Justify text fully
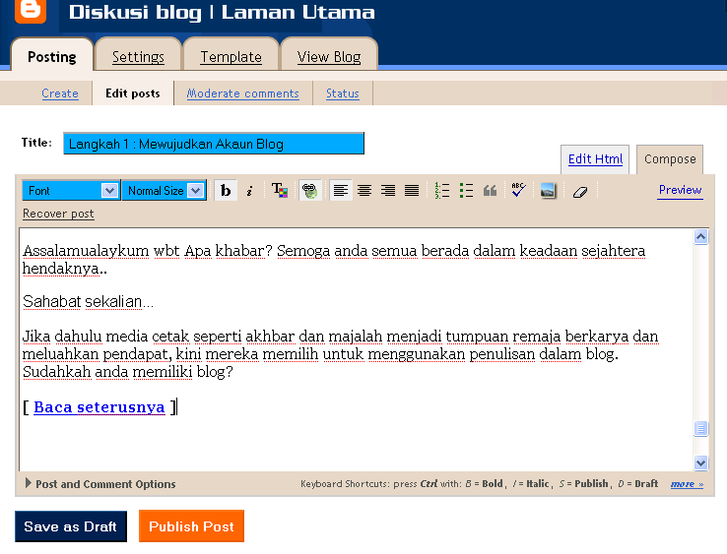727x554 pixels. [x=412, y=190]
